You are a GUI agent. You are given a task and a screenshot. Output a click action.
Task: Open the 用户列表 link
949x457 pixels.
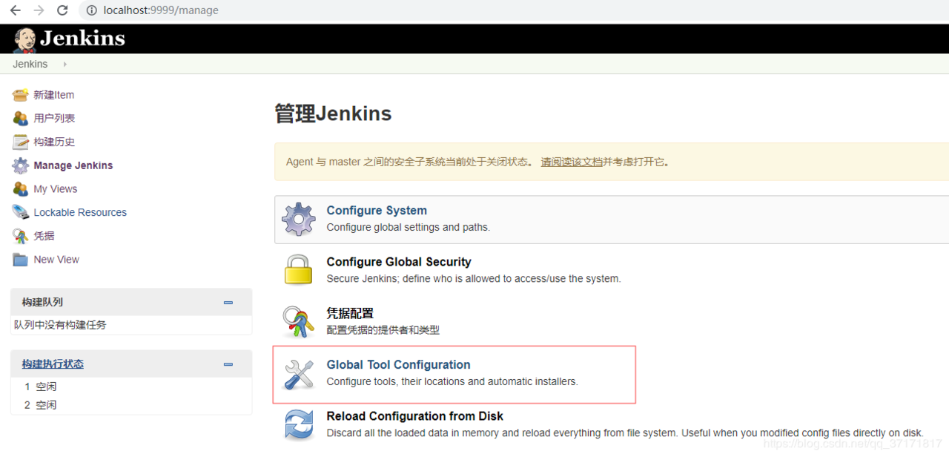click(x=54, y=118)
